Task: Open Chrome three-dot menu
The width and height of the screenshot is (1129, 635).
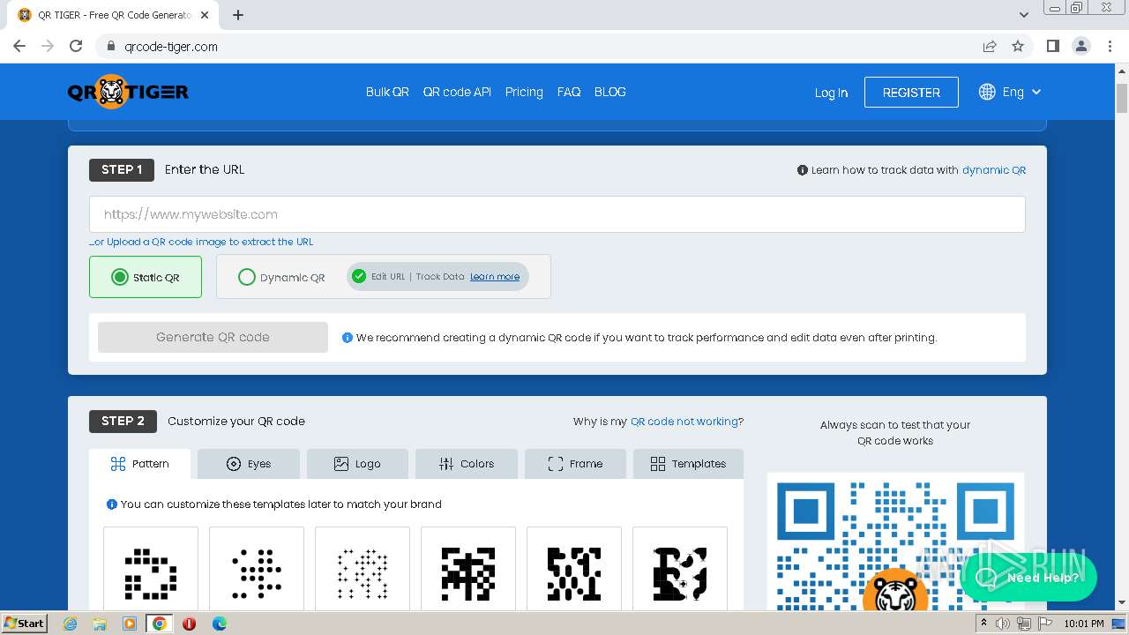Action: [x=1110, y=46]
